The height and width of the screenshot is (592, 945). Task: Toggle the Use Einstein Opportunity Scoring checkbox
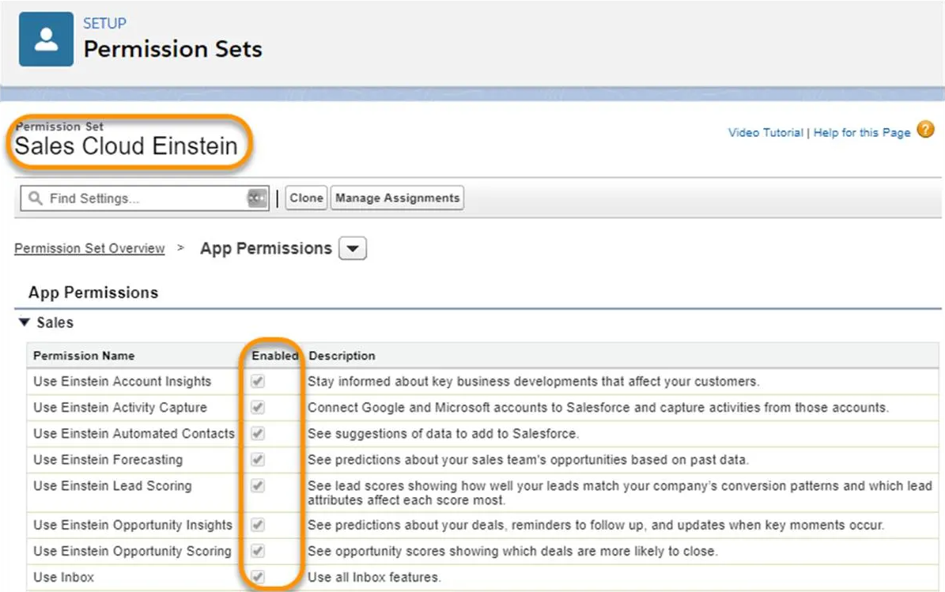coord(259,551)
